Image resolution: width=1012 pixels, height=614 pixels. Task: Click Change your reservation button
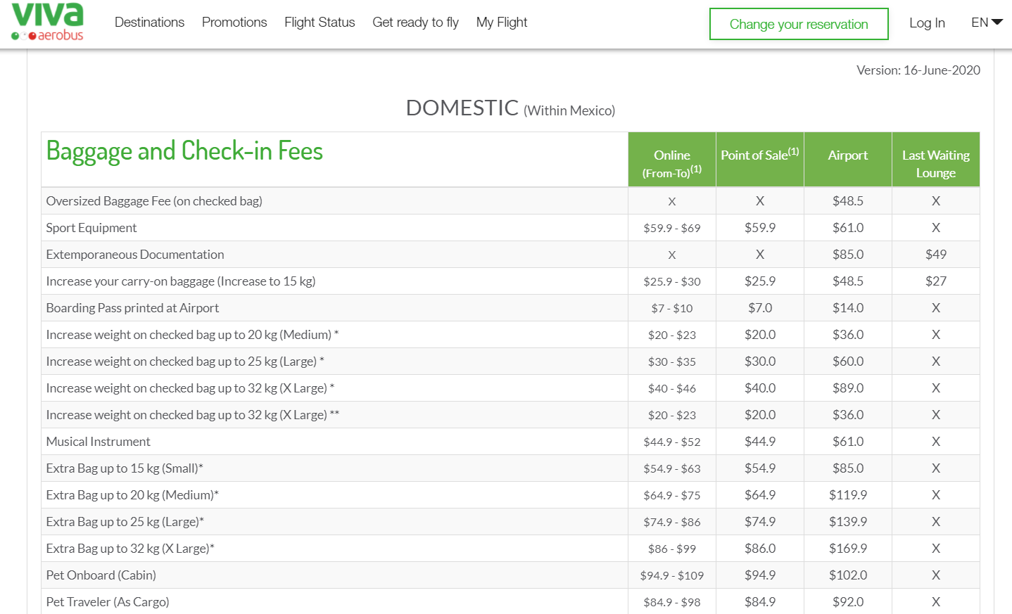[x=799, y=24]
